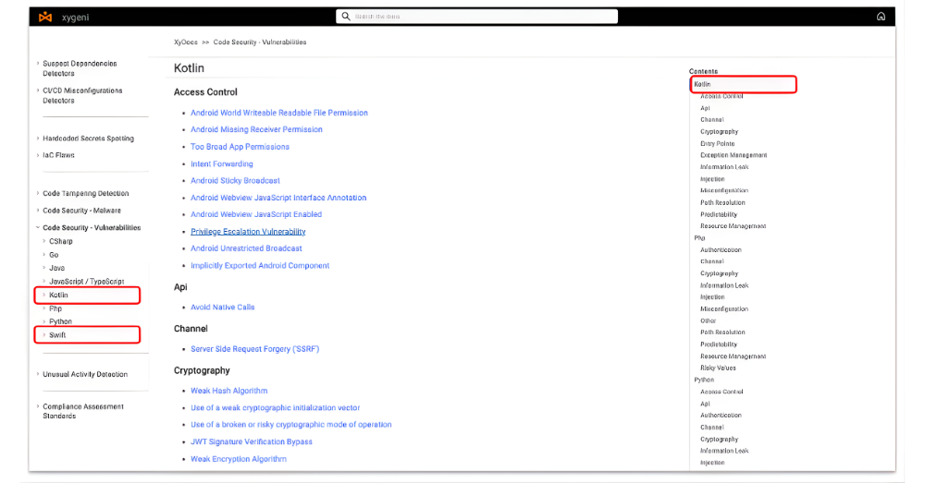Jump to Kotlin in Contents panel
Viewport: 925px width, 483px height.
click(x=702, y=84)
